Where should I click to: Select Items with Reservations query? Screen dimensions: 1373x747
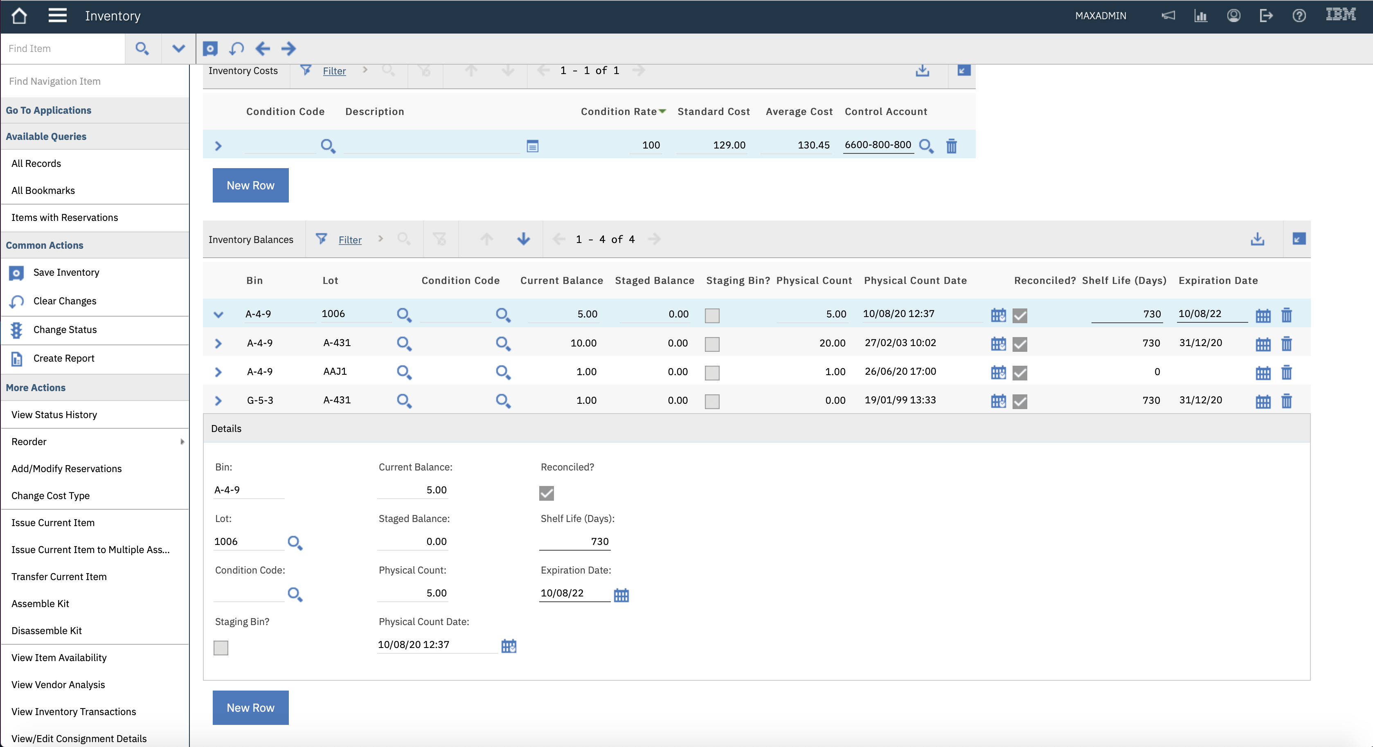tap(65, 217)
